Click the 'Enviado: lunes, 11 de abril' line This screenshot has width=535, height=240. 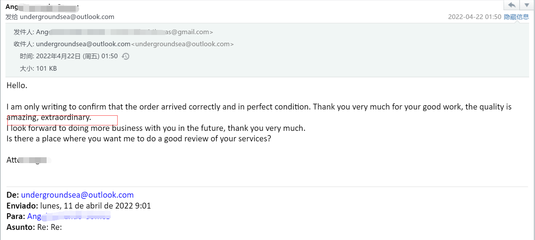(x=79, y=206)
